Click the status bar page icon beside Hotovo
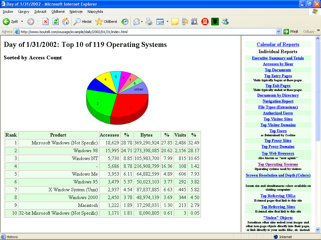Viewport: 321px width, 240px height. pyautogui.click(x=3, y=237)
